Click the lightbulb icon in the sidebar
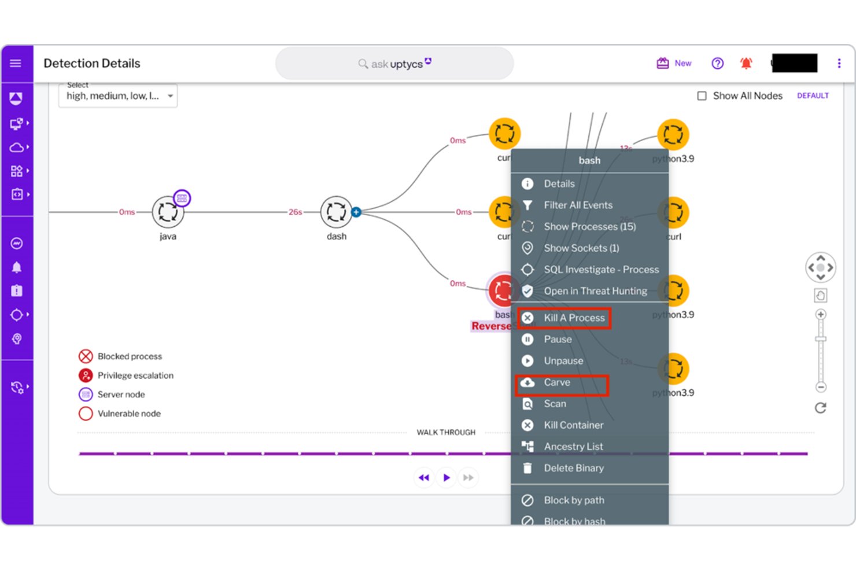 pyautogui.click(x=17, y=338)
